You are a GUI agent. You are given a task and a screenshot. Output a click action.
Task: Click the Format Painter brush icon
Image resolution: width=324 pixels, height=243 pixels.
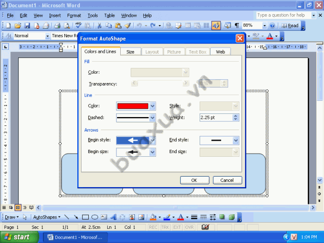128,26
